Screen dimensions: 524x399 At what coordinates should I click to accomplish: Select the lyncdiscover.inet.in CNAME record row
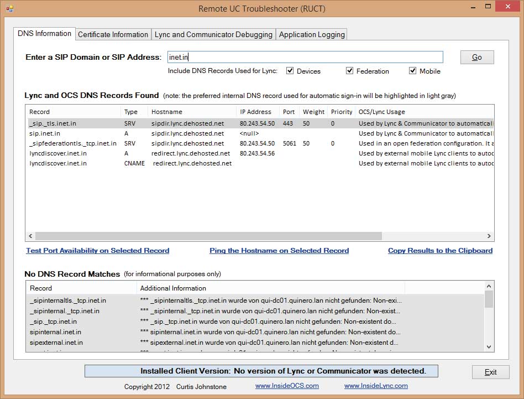coord(261,164)
